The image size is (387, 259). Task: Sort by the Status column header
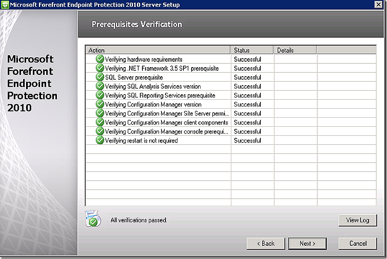click(252, 50)
